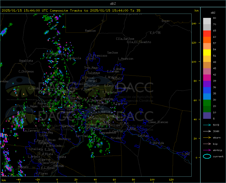This screenshot has width=226, height=183.
Task: Click the cyan ellipse 'current' symbol in legend
Action: [207, 156]
